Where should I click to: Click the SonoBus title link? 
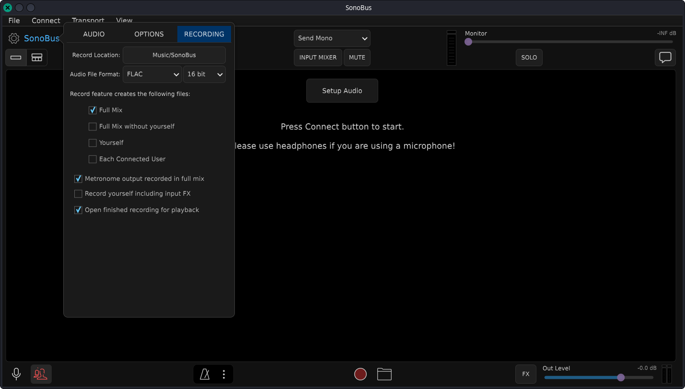(x=42, y=38)
